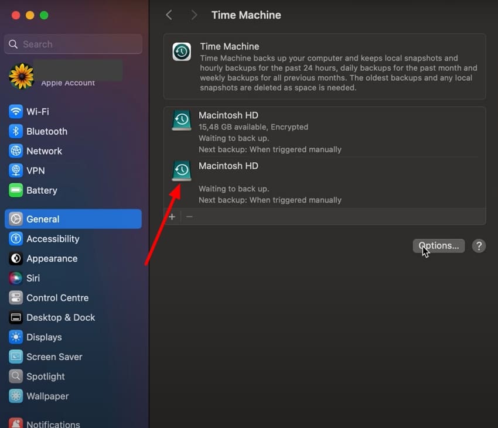Click the Wallpaper label in sidebar
Screen dimensions: 498x428
point(47,396)
